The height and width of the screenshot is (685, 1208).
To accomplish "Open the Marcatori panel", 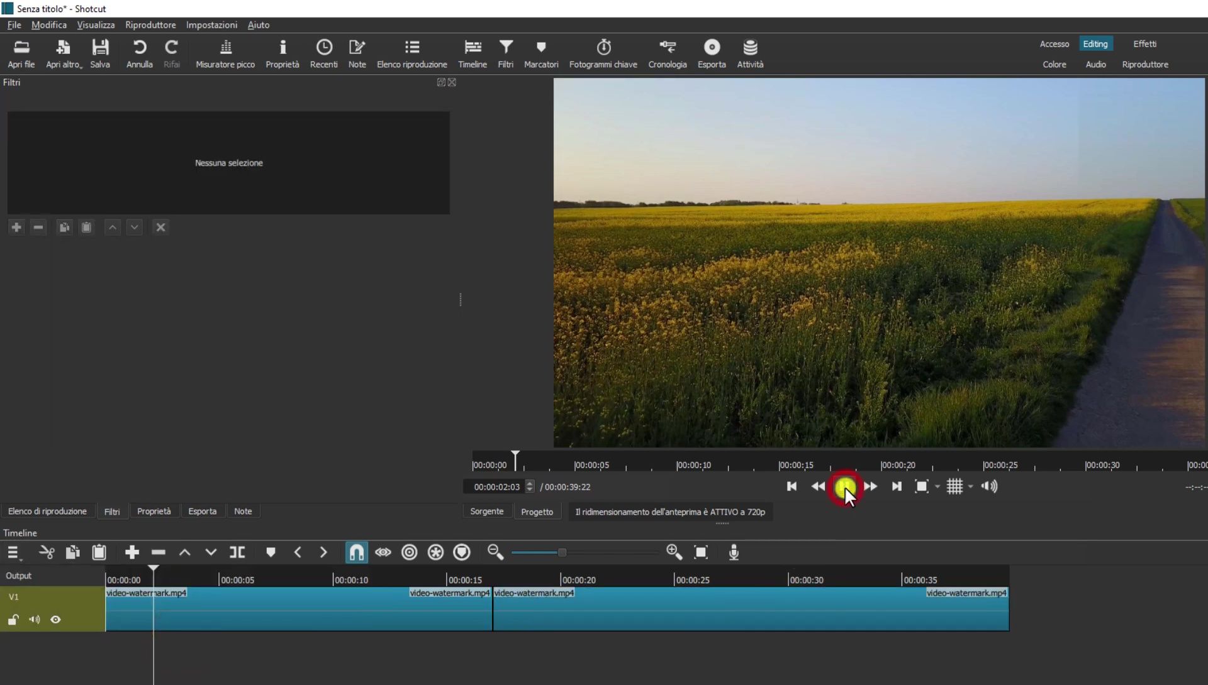I will (x=541, y=54).
